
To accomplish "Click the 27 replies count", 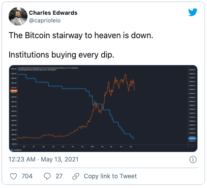I will (59, 176).
